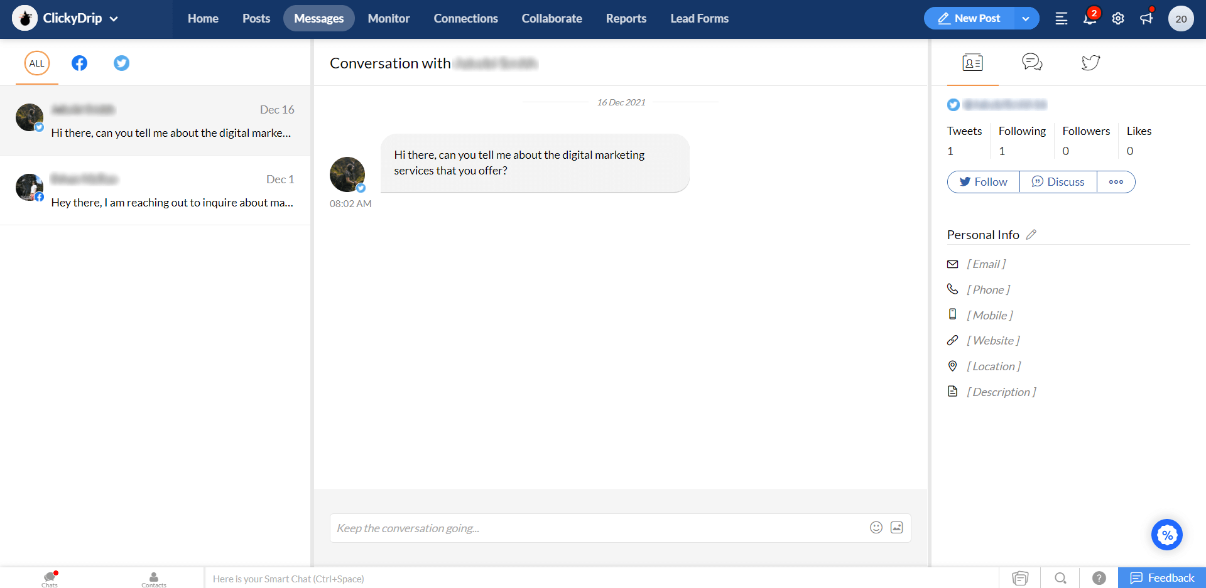
Task: Open the user profile avatar labeled 20
Action: (x=1181, y=19)
